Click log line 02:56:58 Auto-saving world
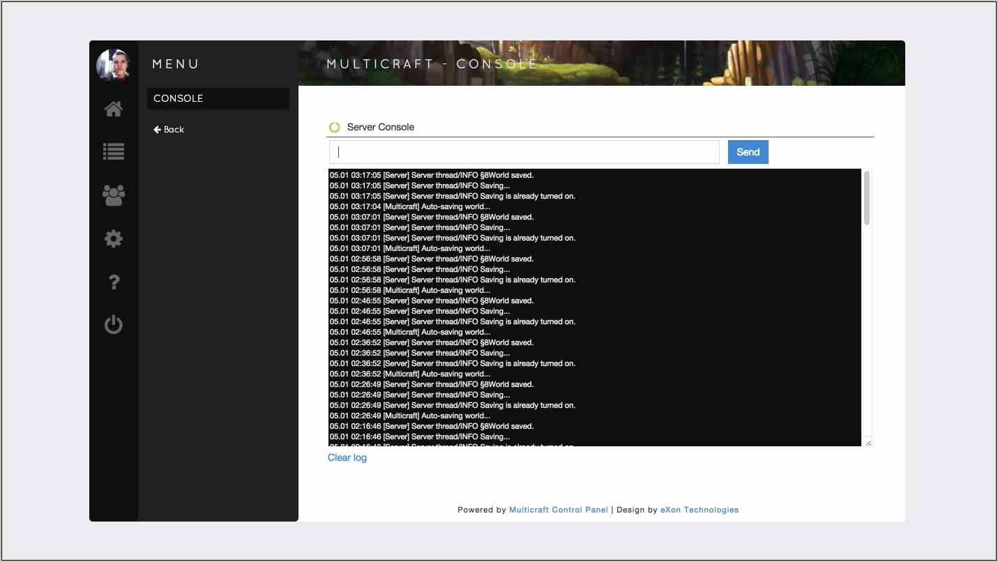Image resolution: width=998 pixels, height=562 pixels. point(410,290)
